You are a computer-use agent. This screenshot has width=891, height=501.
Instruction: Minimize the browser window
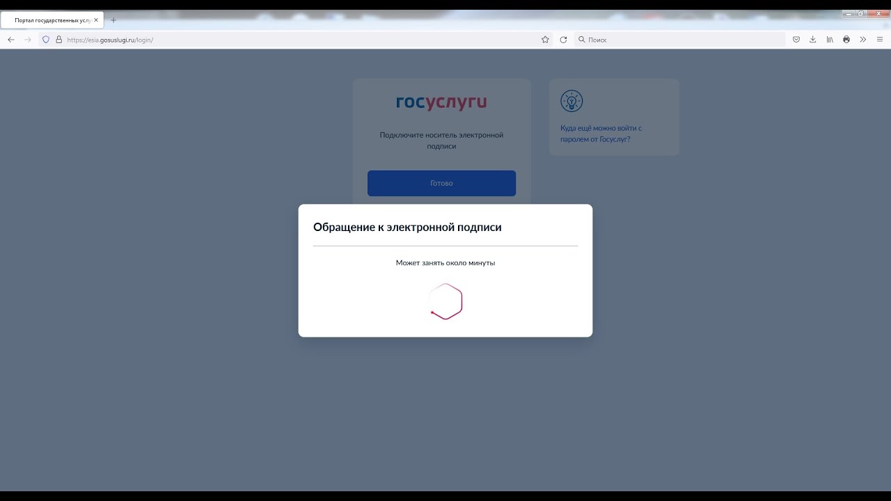click(x=849, y=13)
